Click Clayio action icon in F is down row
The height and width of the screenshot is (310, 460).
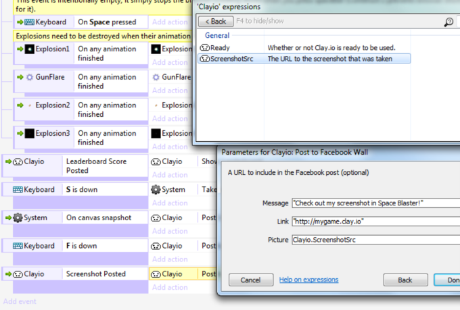coord(156,246)
